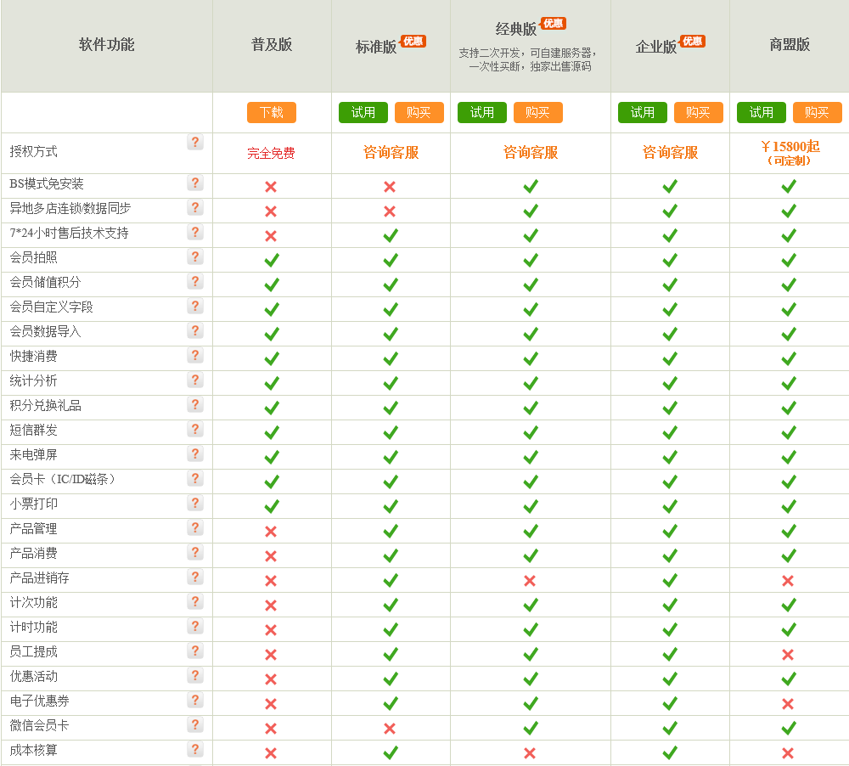This screenshot has width=849, height=766.
Task: Click 试用 button under 商盟版
Action: pos(762,112)
